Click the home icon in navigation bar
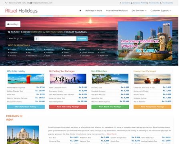180x144 pixels. click(x=80, y=10)
